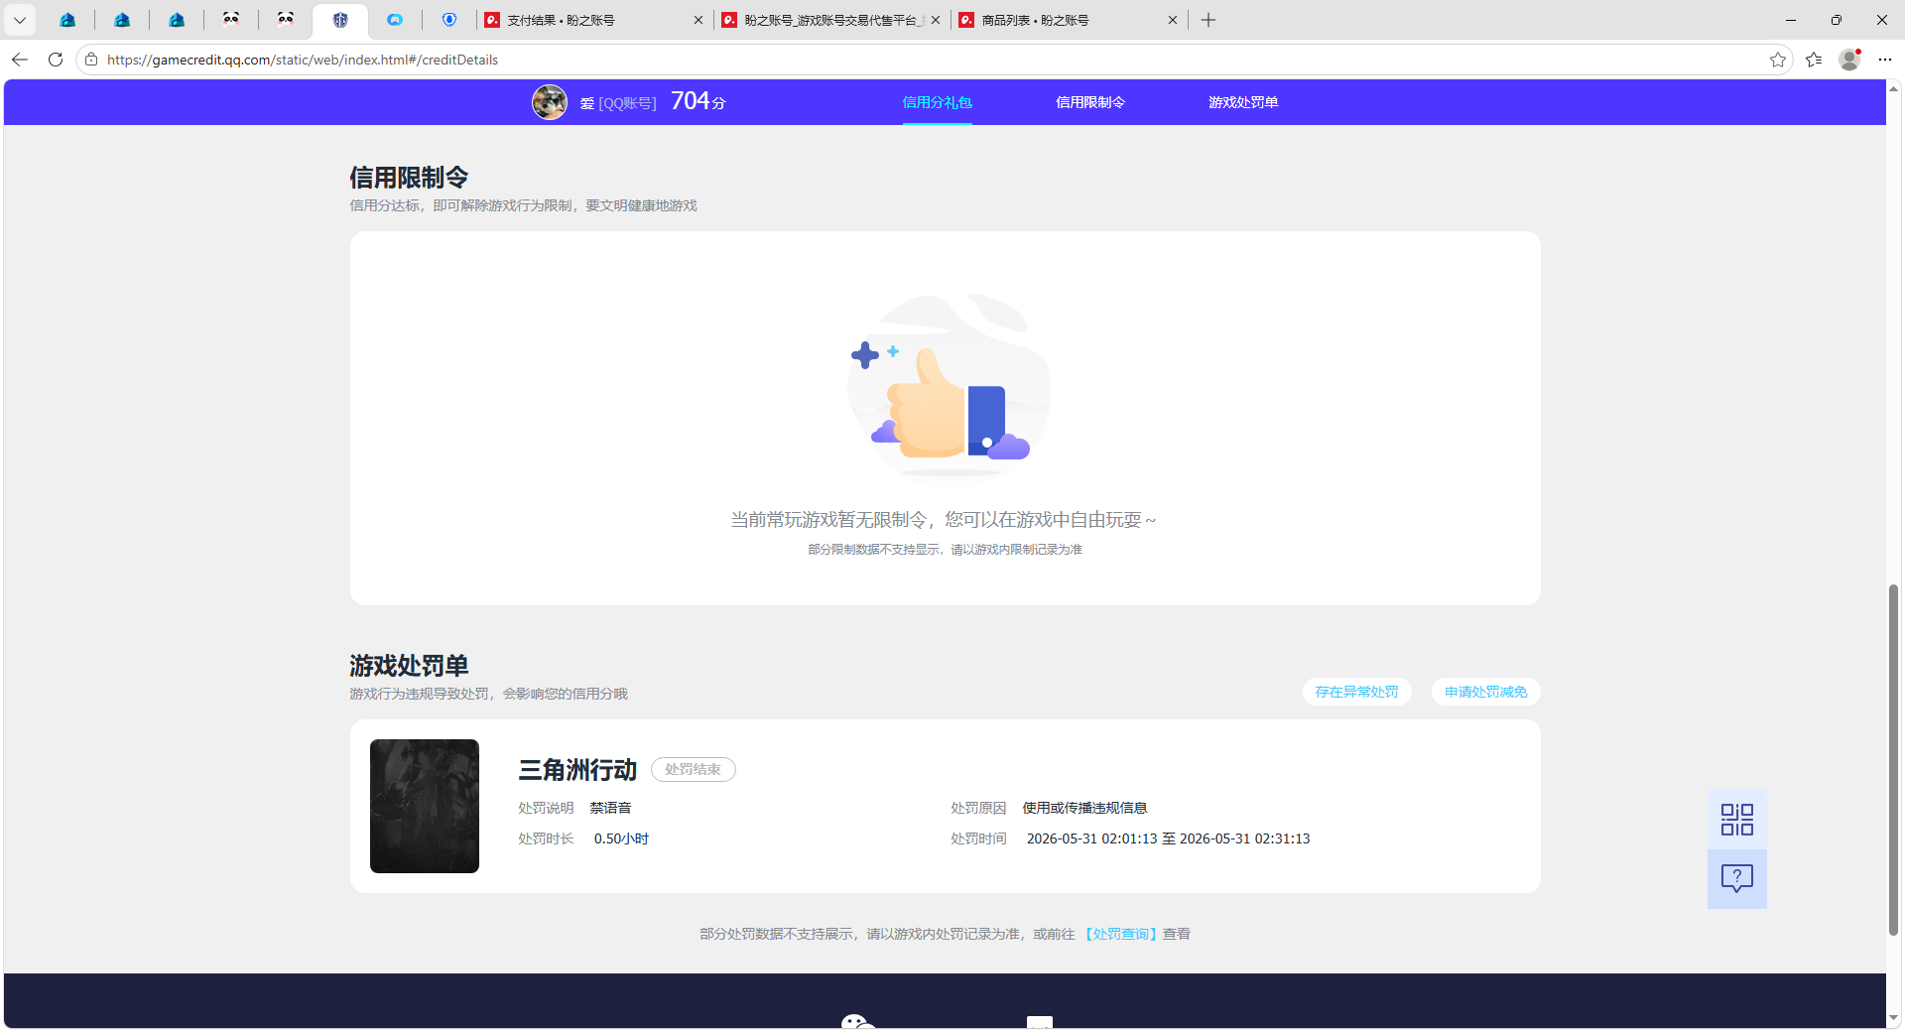
Task: Follow the 【处罚查询】 link
Action: click(1119, 934)
